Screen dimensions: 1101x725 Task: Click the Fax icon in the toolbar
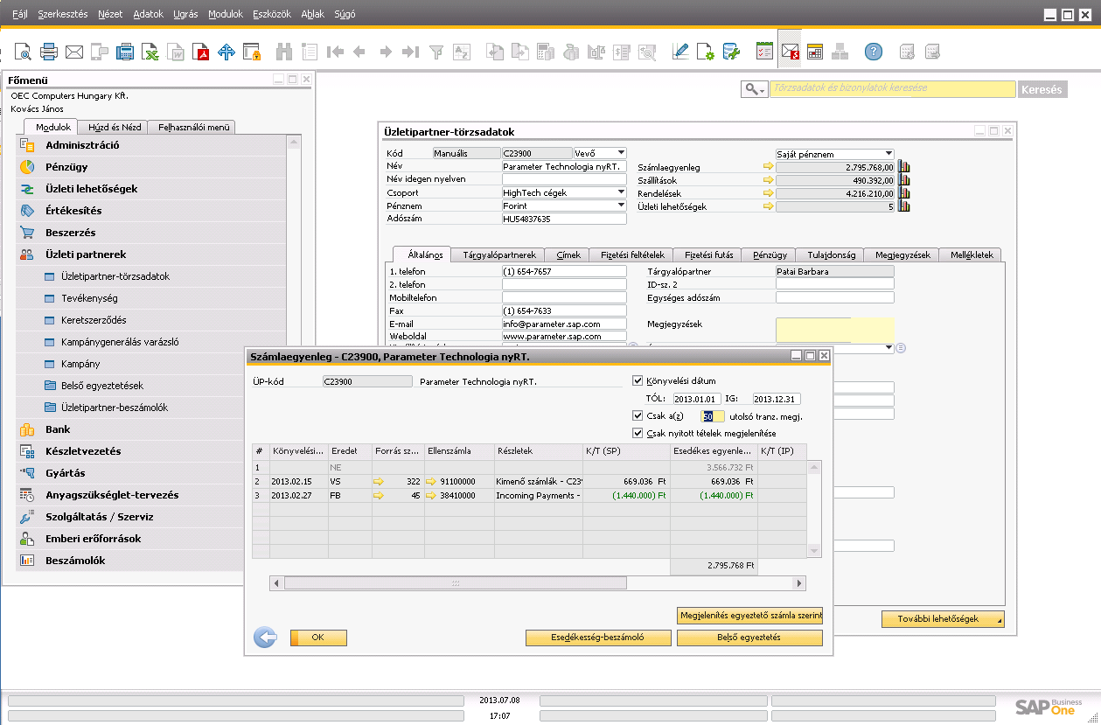click(x=125, y=52)
